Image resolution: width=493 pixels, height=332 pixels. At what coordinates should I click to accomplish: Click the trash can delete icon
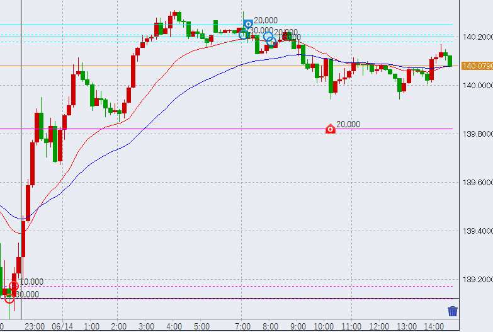pos(452,311)
